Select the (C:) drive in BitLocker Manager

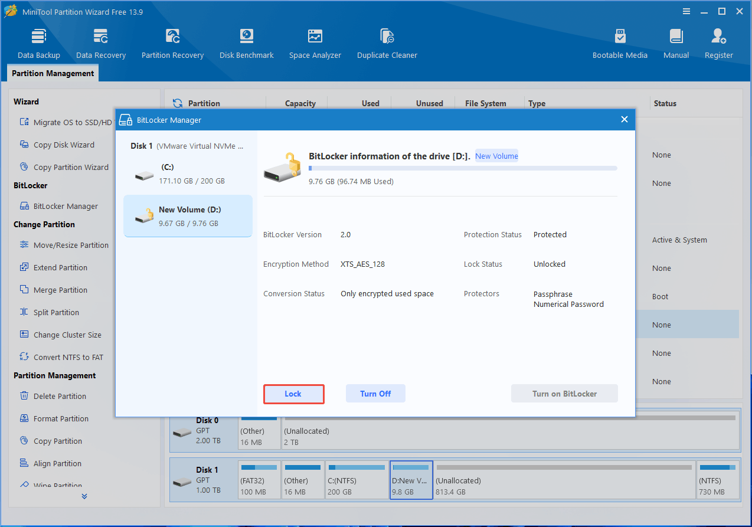[188, 174]
